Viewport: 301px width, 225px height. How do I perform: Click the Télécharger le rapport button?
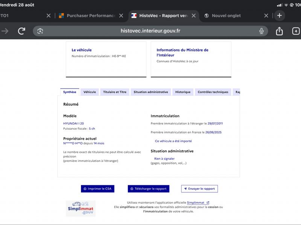click(x=149, y=189)
